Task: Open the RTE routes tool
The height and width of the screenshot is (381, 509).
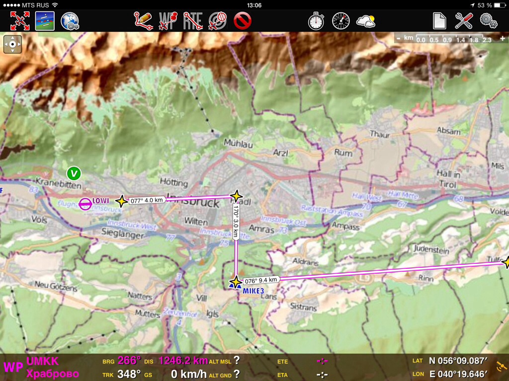Action: coord(193,21)
